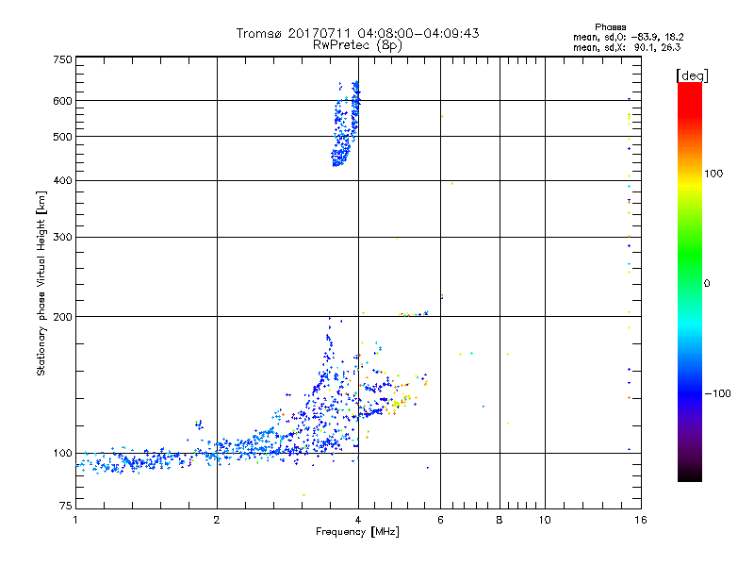Image resolution: width=754 pixels, height=566 pixels.
Task: Click the y-axis tick label "600"
Action: 62,101
